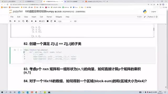The image size is (168, 94).
Task: Open the Cell menu
Action: coord(41,17)
